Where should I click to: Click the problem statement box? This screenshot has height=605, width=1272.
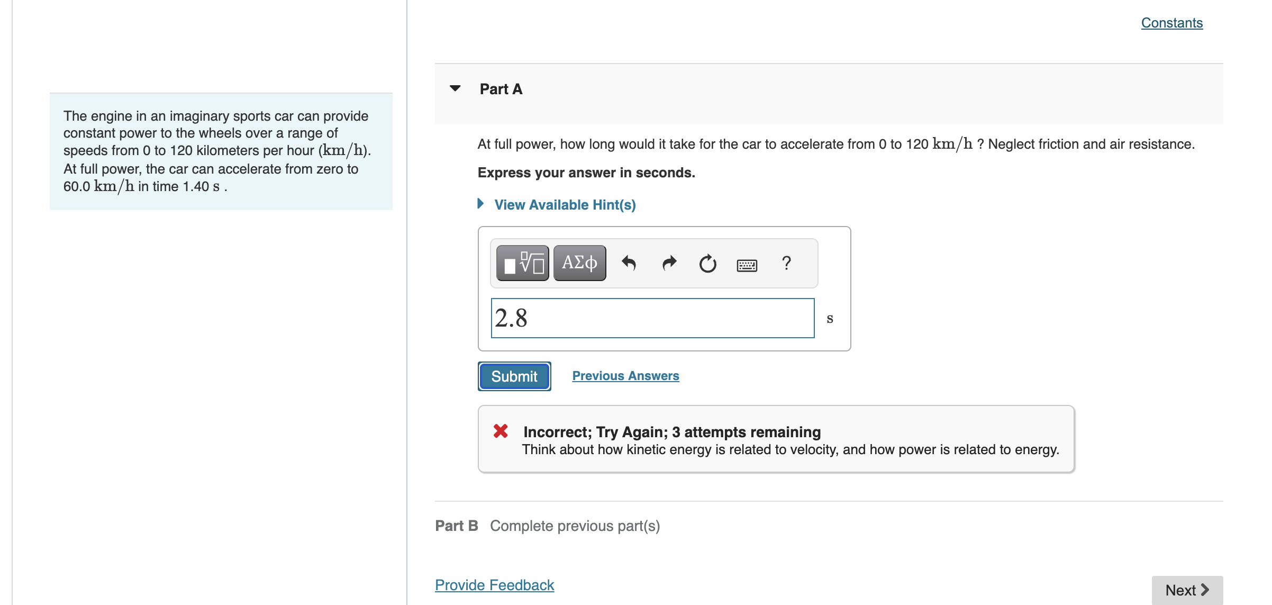click(221, 151)
